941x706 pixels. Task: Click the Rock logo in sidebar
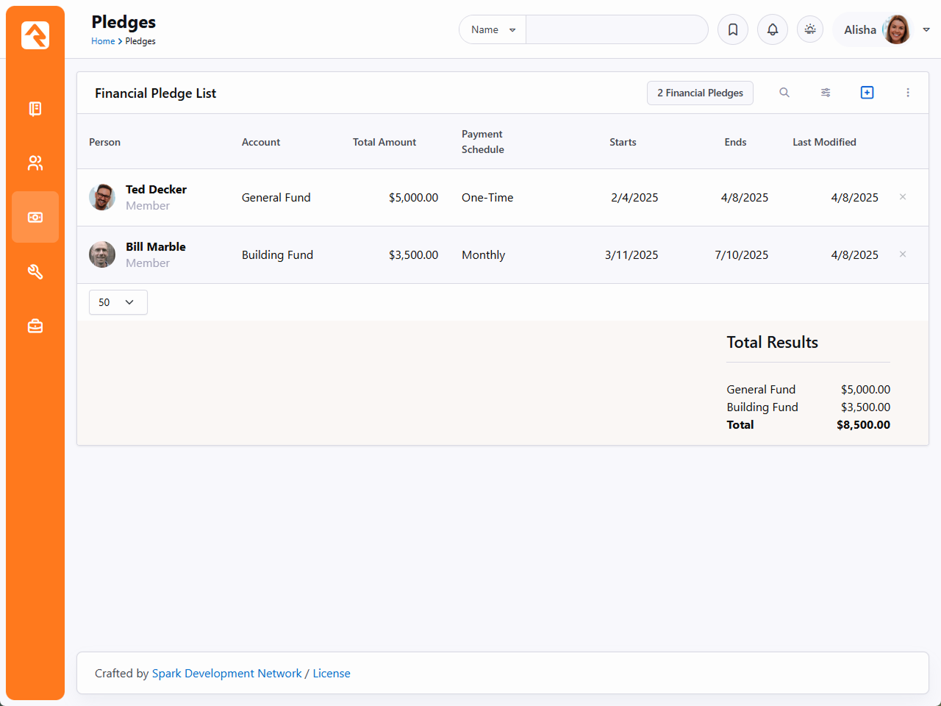[35, 35]
